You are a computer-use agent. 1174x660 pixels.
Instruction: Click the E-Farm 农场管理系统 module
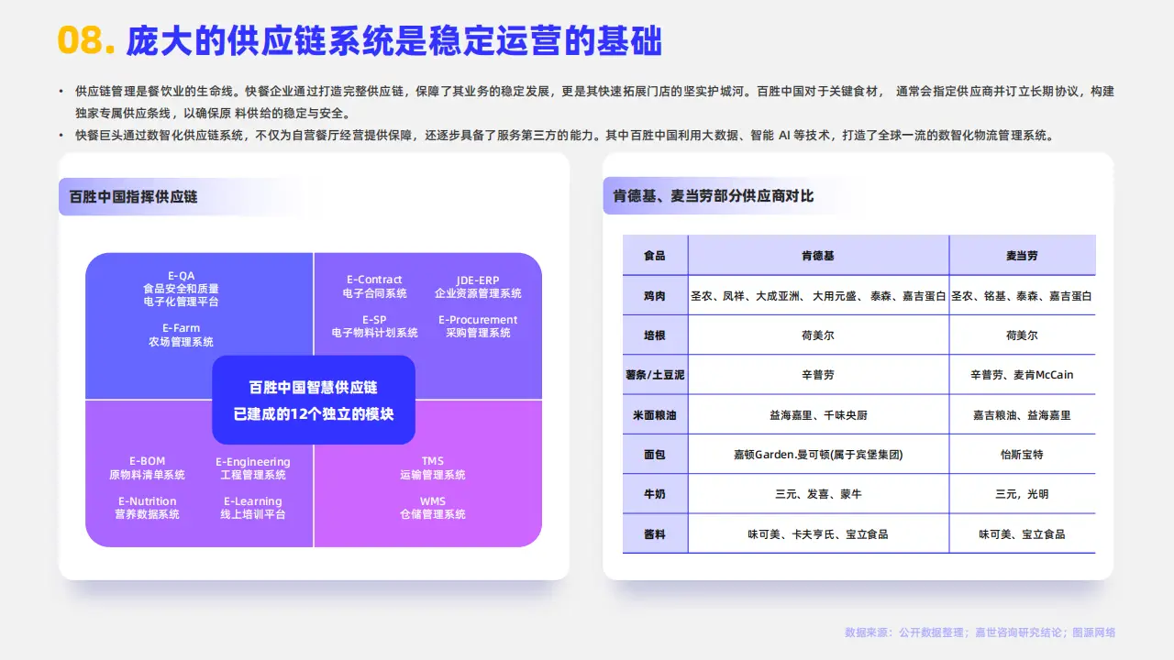click(181, 335)
